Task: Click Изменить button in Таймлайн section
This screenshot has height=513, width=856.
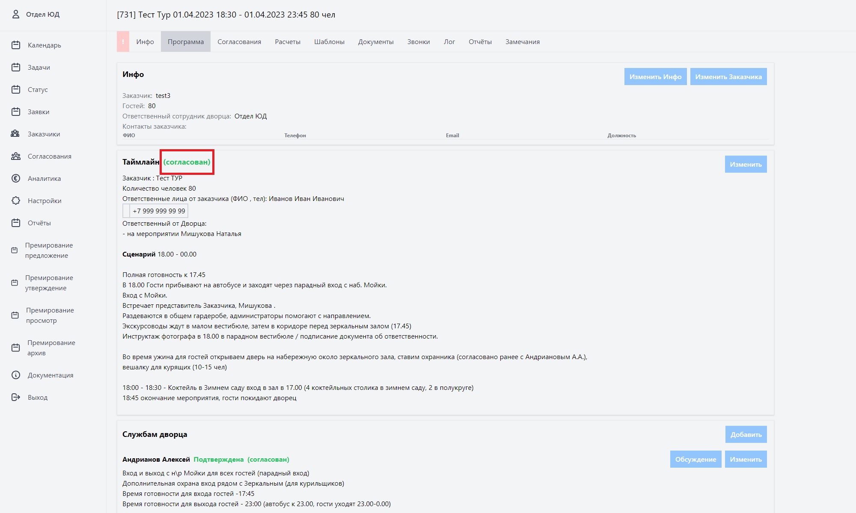Action: click(746, 164)
